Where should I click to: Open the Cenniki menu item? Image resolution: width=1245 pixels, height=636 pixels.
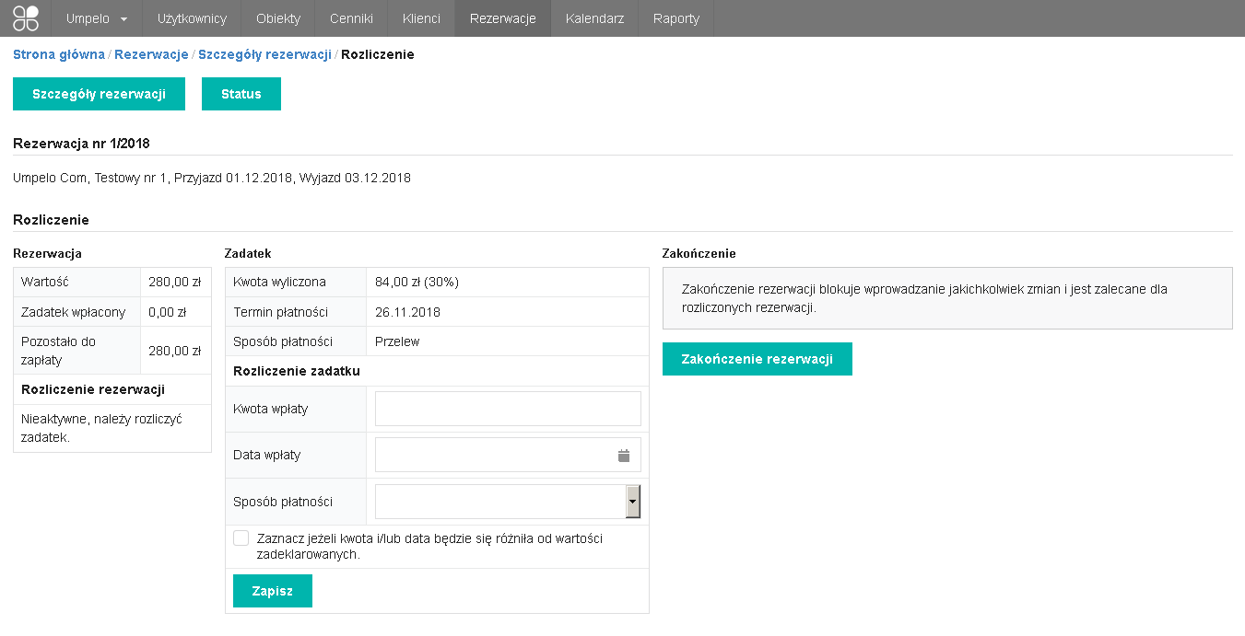[351, 18]
